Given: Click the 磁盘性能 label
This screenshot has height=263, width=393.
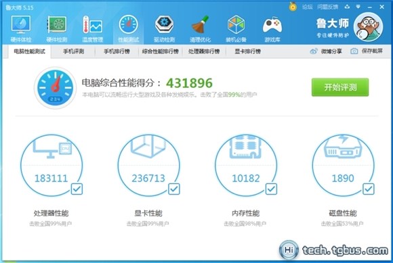Looking at the screenshot, I should coord(343,213).
